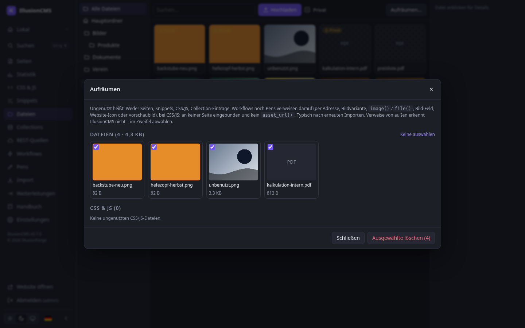Open Snippets via its sidebar icon
The image size is (525, 328).
[x=10, y=101]
